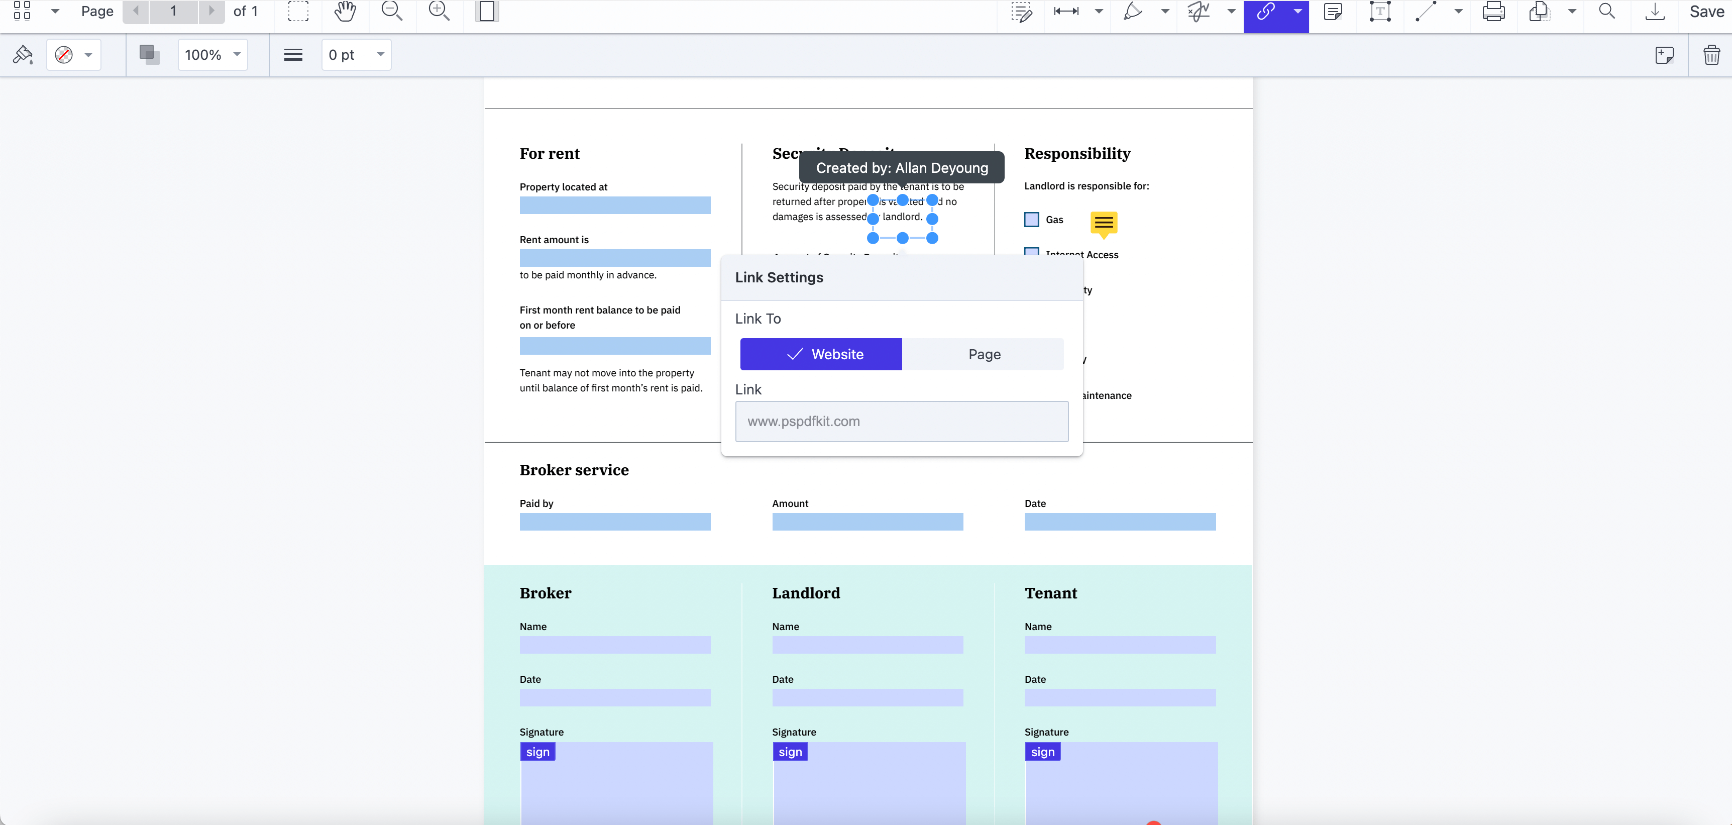Expand the highlighter options dropdown

tap(1165, 11)
